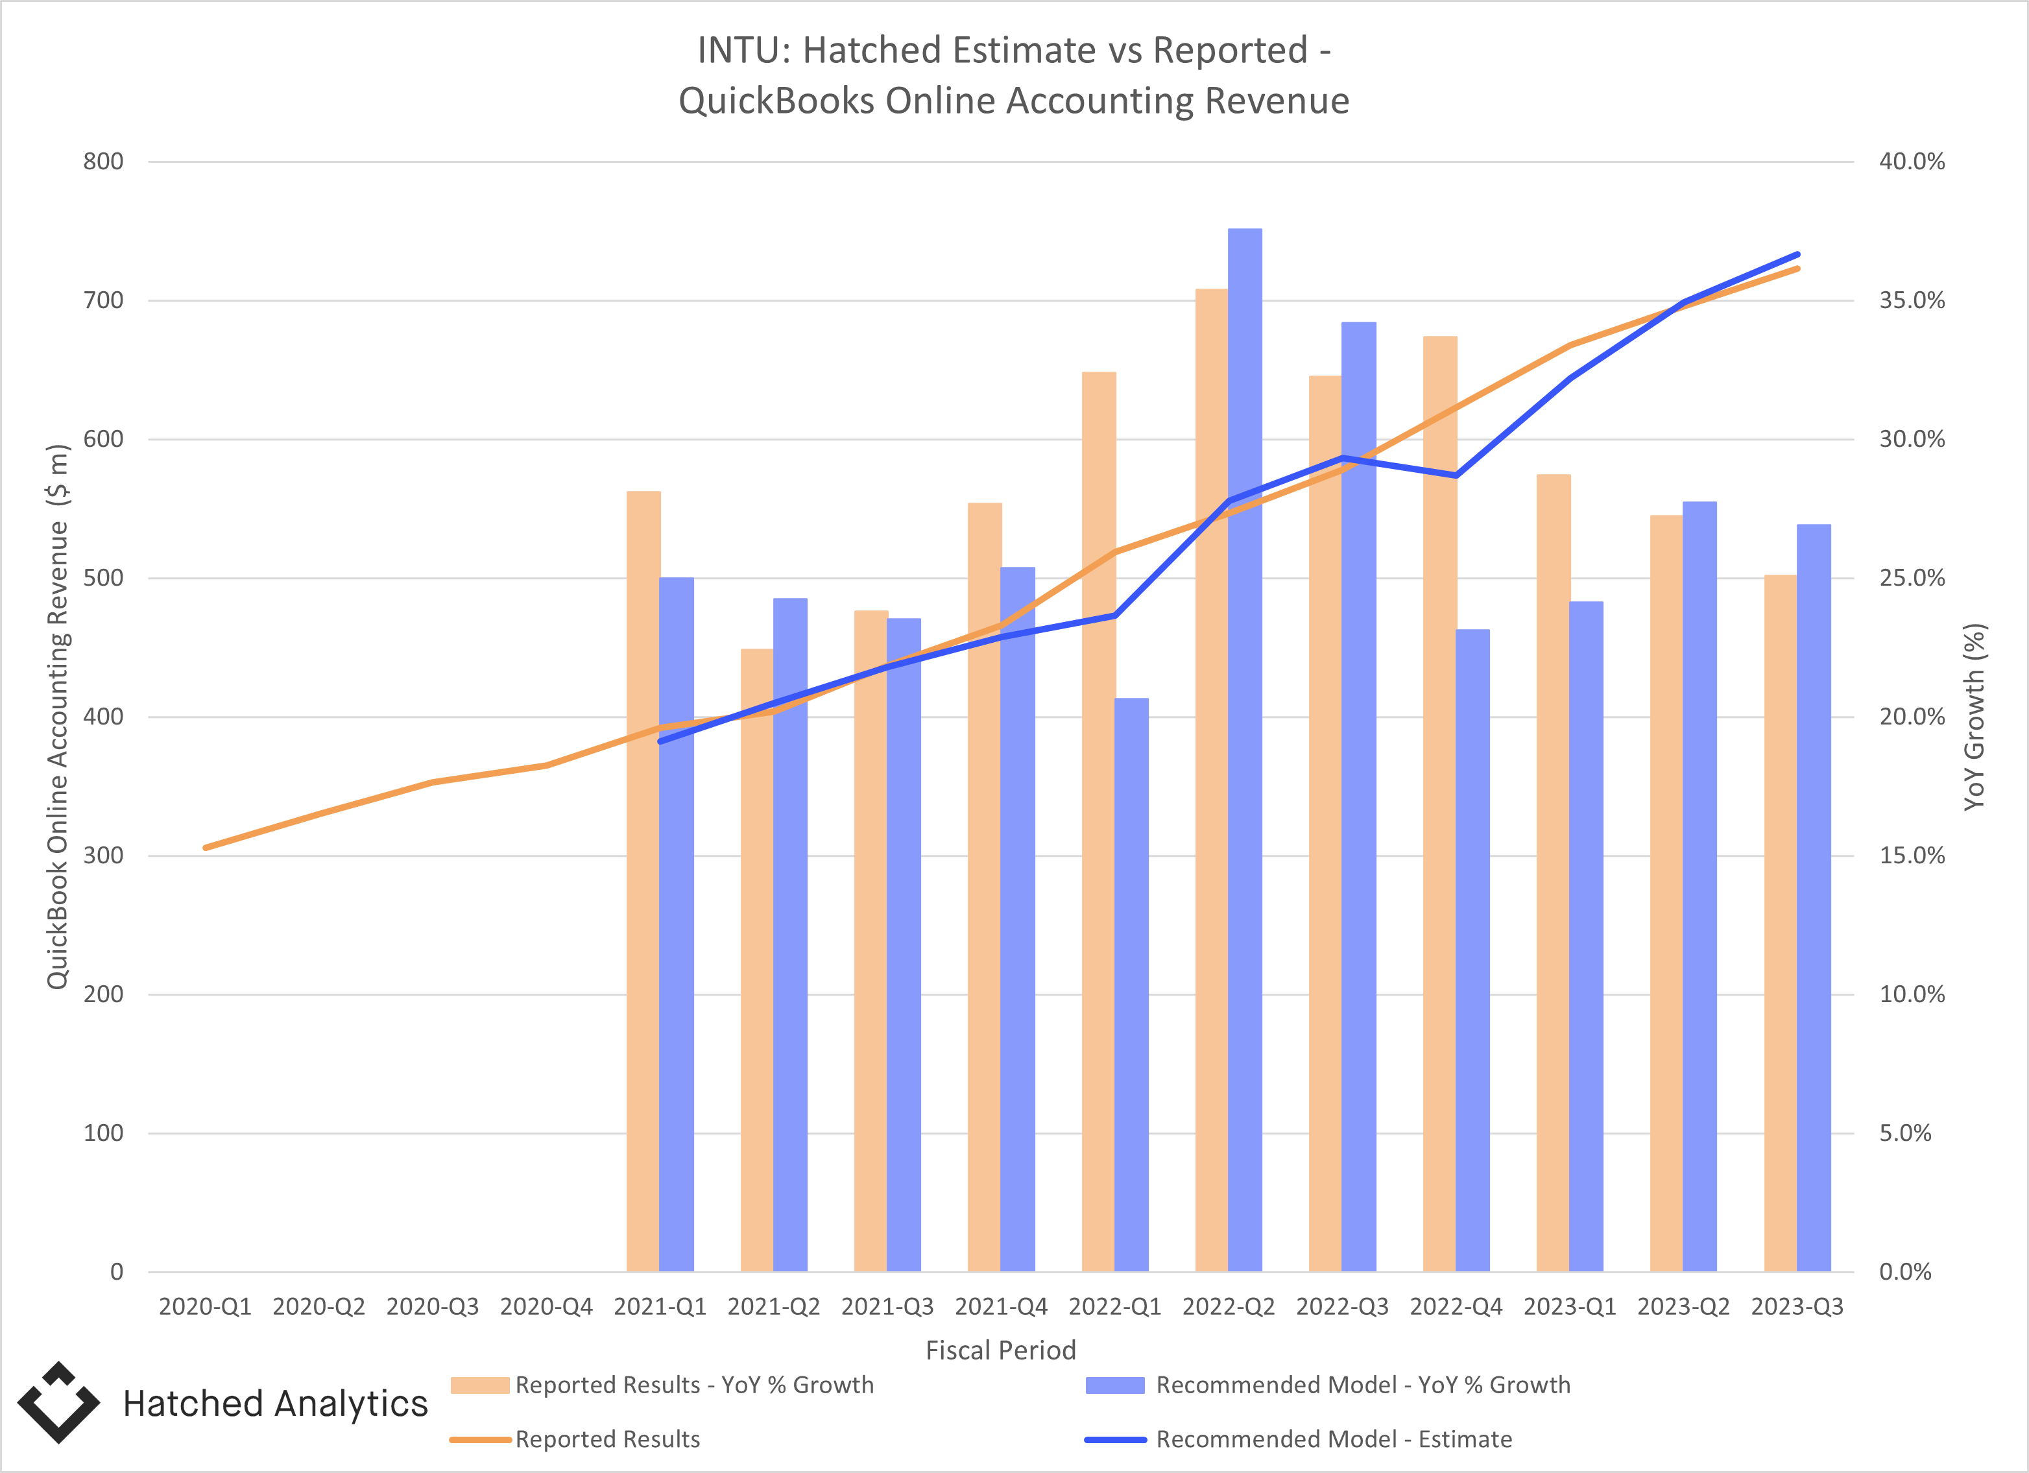Click the '2022-Q4' axis label
Viewport: 2029px width, 1473px height.
[x=1456, y=1307]
